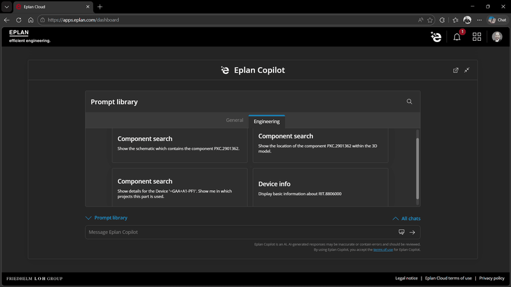
Task: Open the Legal notice link
Action: coord(406,278)
